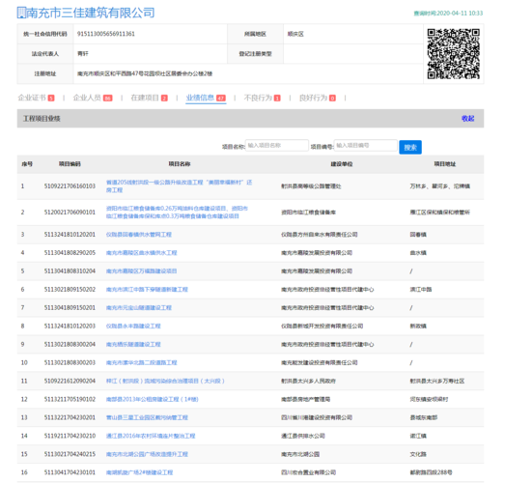Open project link for code 5113021809150202
This screenshot has height=483, width=505.
click(147, 290)
